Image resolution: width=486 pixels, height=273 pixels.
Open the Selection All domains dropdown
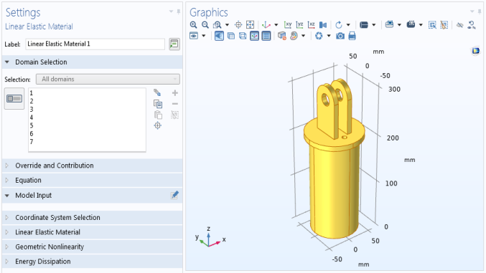[108, 80]
